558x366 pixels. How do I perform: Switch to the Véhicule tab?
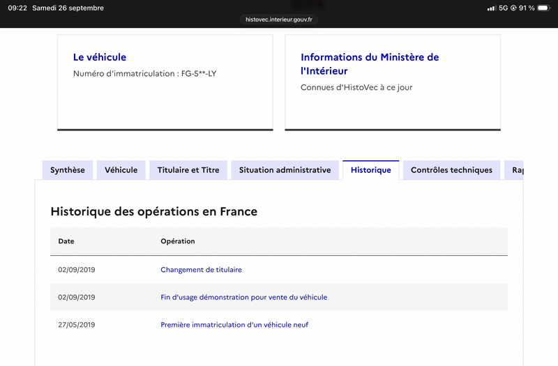pos(121,170)
